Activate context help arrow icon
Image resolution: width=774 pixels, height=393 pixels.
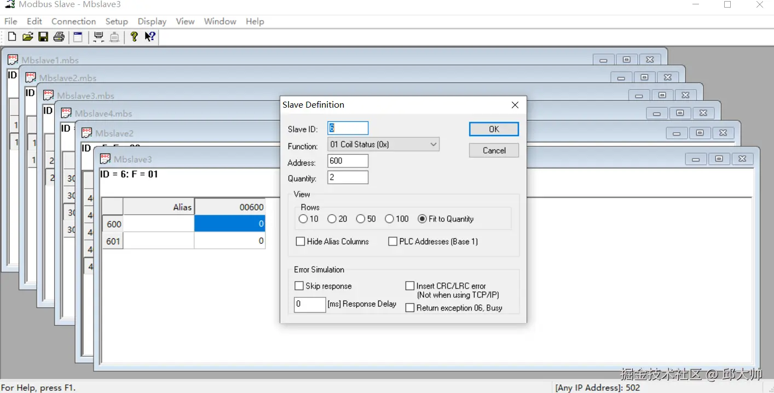[150, 37]
